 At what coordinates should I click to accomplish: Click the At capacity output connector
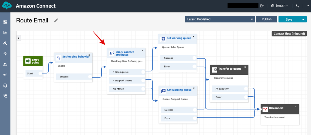click(246, 89)
